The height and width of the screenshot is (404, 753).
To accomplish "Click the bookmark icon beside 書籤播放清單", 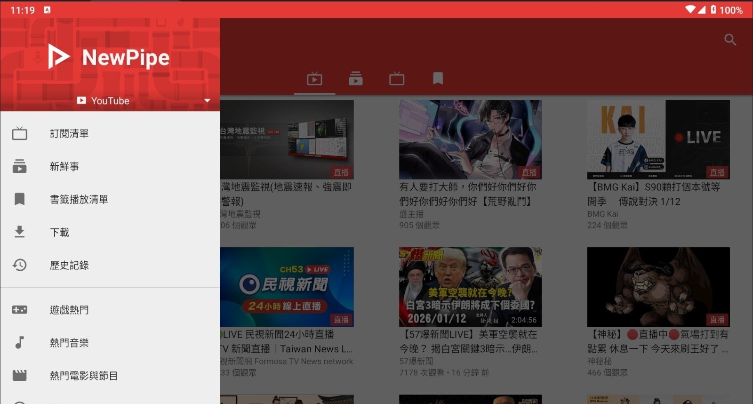I will 19,199.
